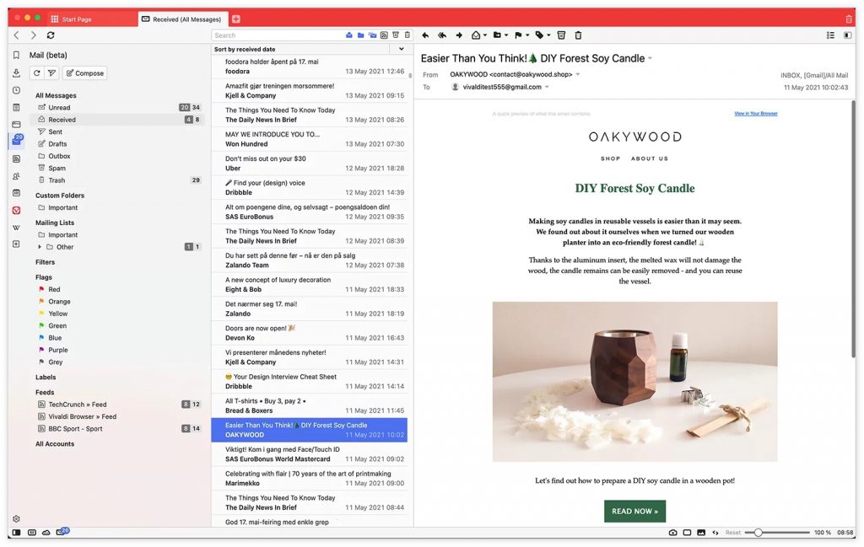The height and width of the screenshot is (547, 864).
Task: Click the Vivaldi red panel icon
Action: [x=16, y=210]
